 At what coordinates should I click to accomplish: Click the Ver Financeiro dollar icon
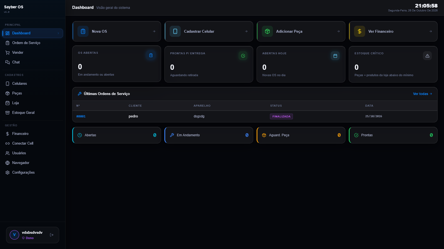click(x=360, y=31)
